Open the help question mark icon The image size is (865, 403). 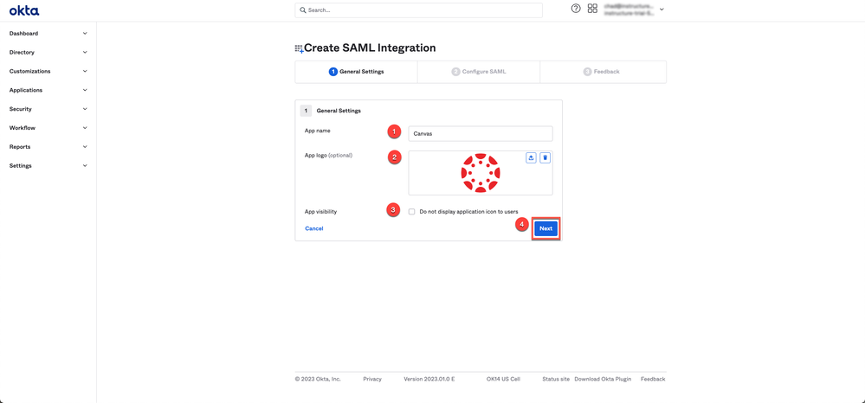[576, 9]
